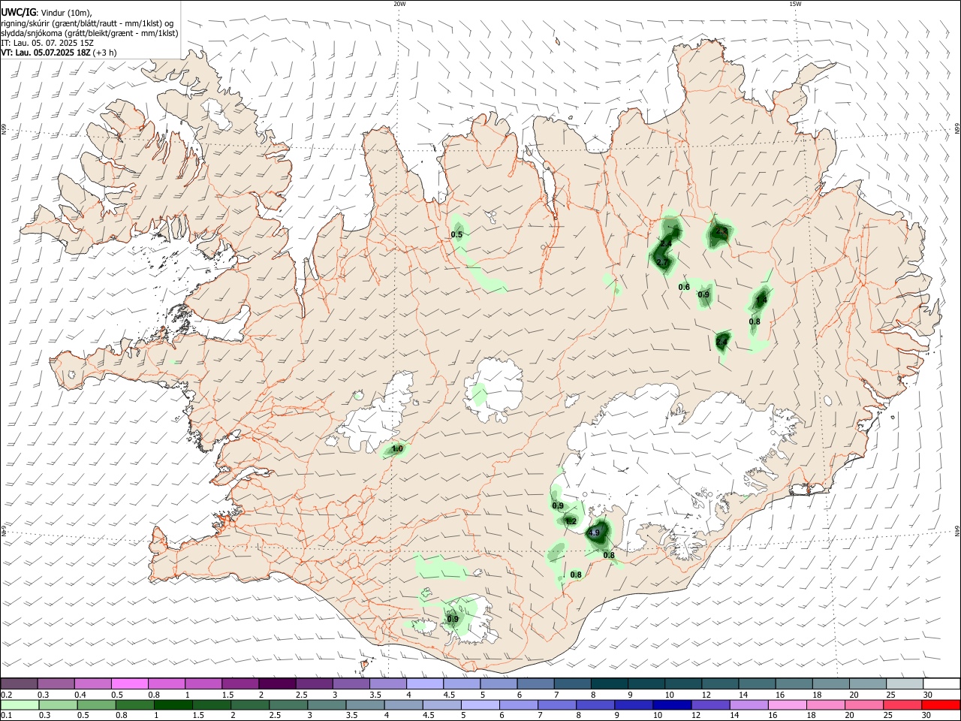Select the bottom-row legend swatch labeled 20
This screenshot has width=961, height=721.
(864, 705)
